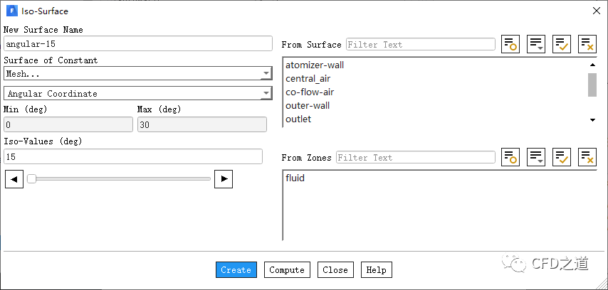
Task: Open filter options menu for From Zones
Action: (x=536, y=157)
